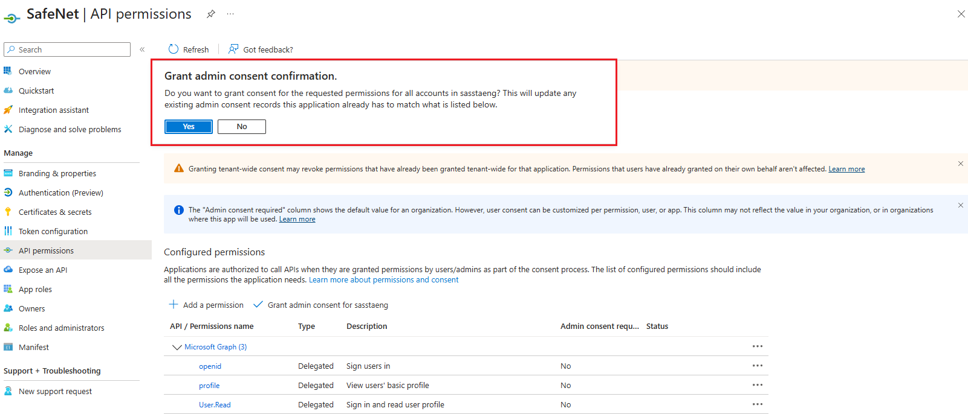
Task: Decline admin consent with No button
Action: point(242,127)
